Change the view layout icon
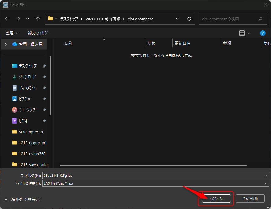 (x=242, y=33)
